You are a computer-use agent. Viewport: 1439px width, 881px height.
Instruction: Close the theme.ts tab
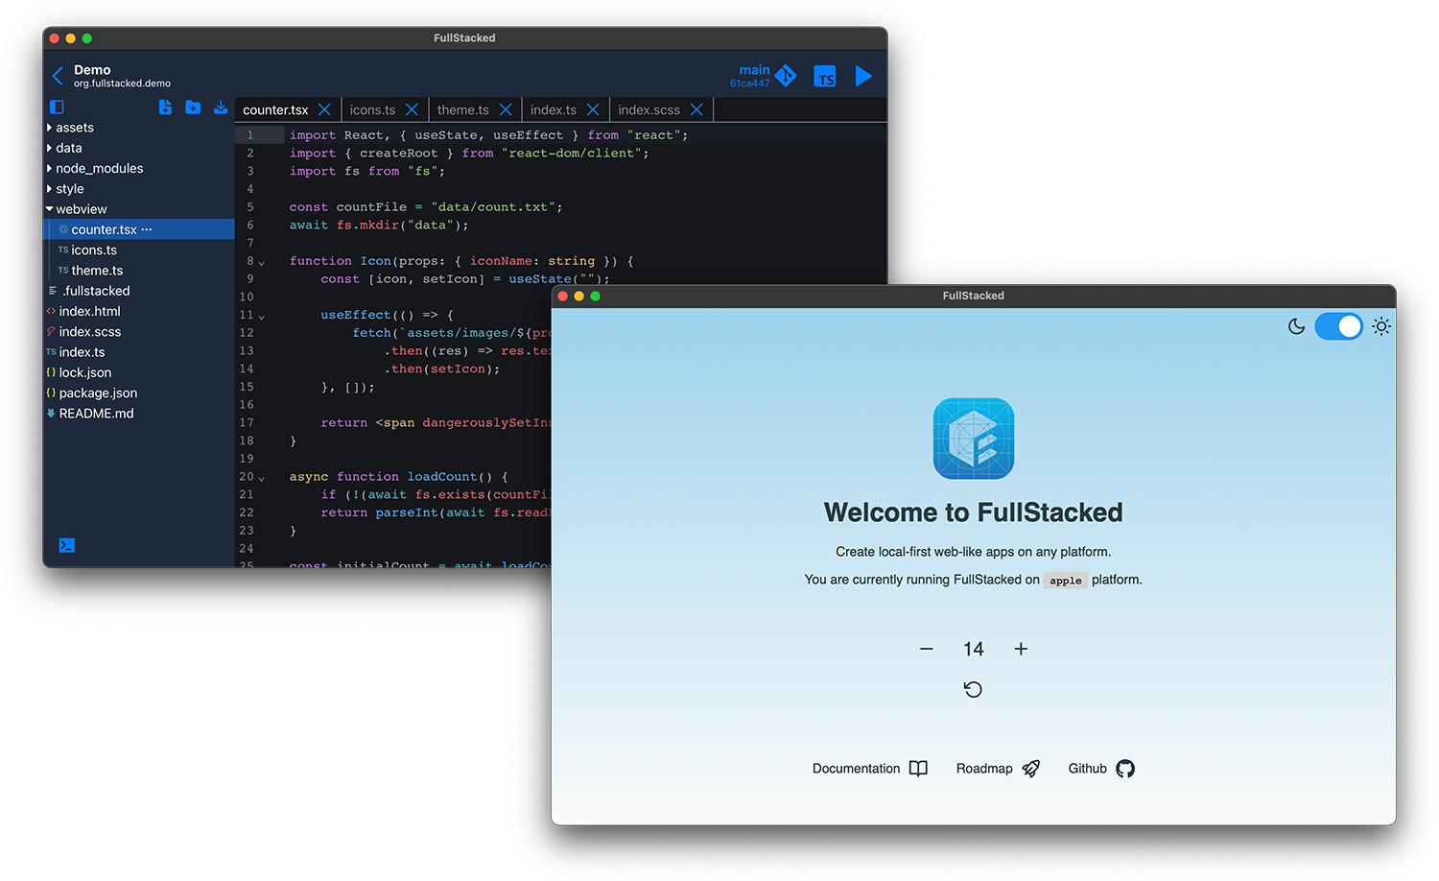tap(506, 109)
